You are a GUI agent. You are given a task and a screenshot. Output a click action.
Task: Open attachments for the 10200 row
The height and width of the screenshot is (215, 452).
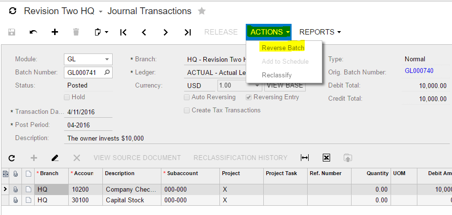(16, 189)
